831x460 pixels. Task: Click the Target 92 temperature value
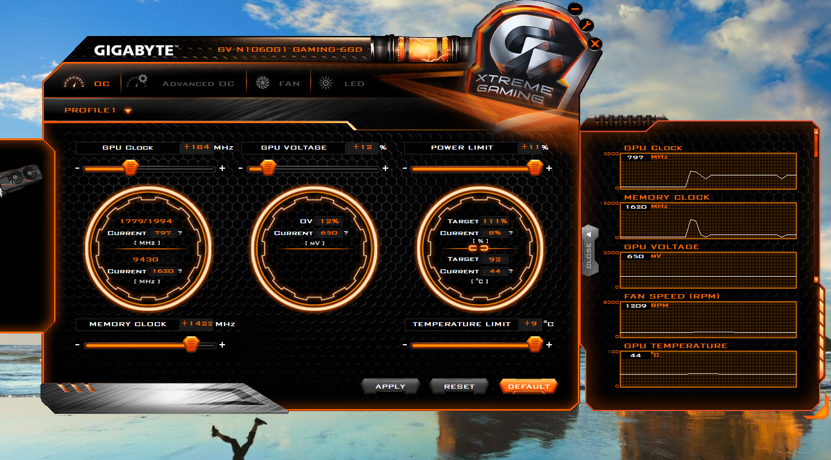coord(495,259)
